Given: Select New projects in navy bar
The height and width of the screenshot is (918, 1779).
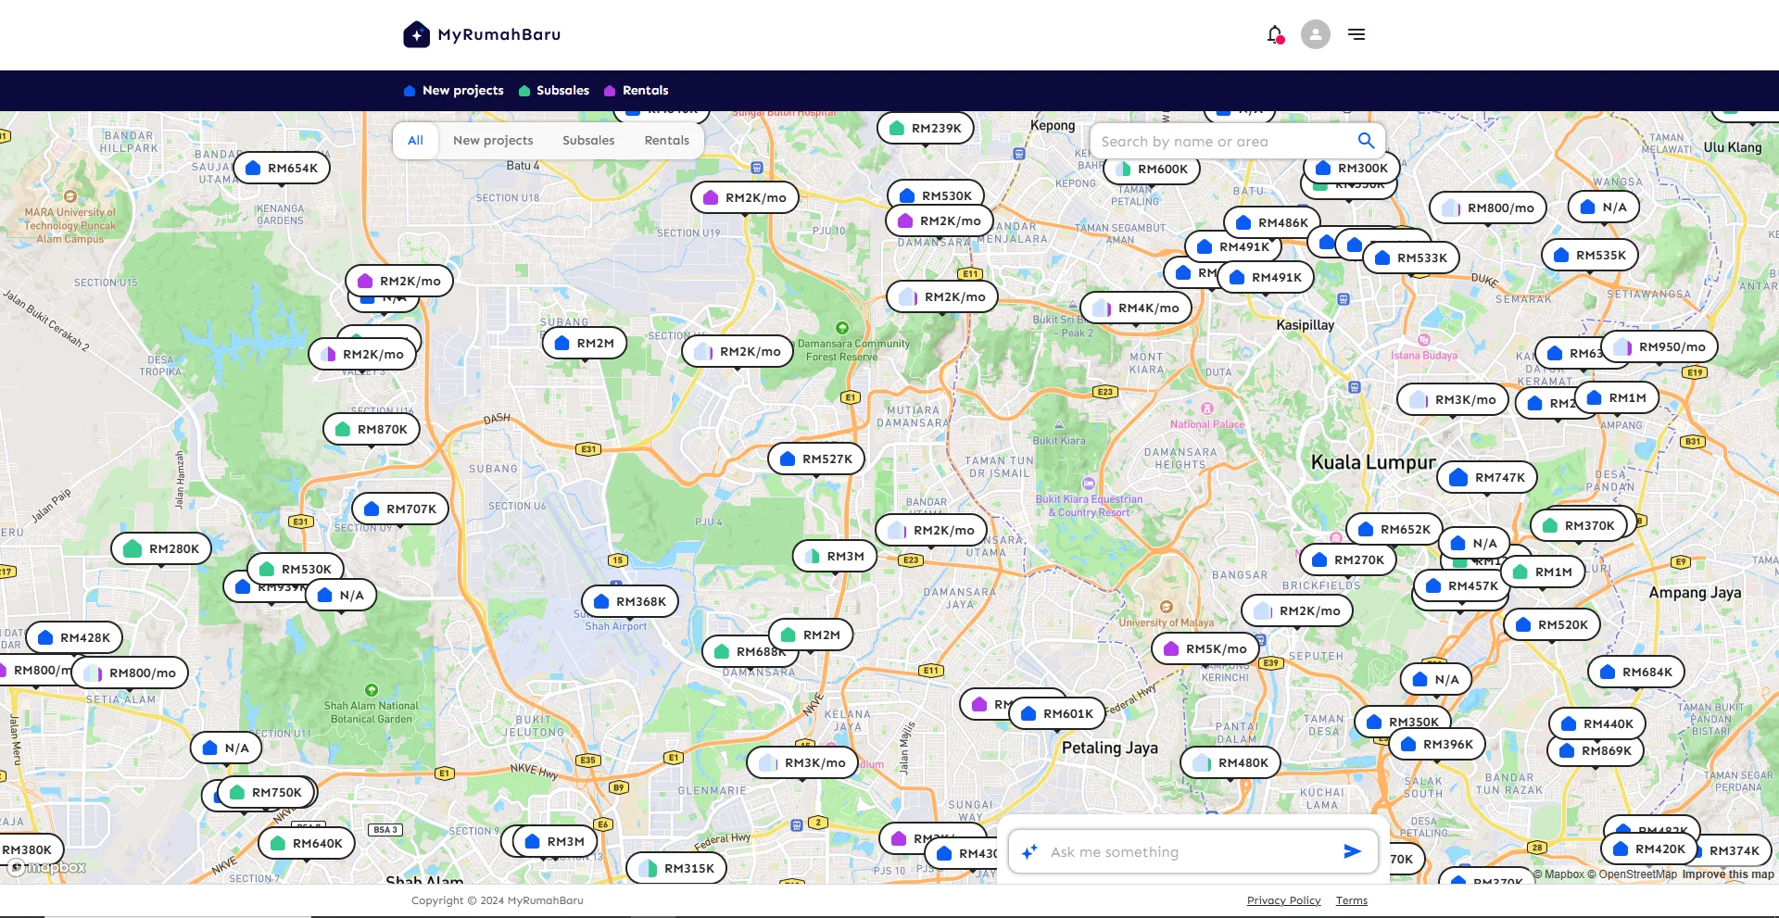Looking at the screenshot, I should (454, 91).
